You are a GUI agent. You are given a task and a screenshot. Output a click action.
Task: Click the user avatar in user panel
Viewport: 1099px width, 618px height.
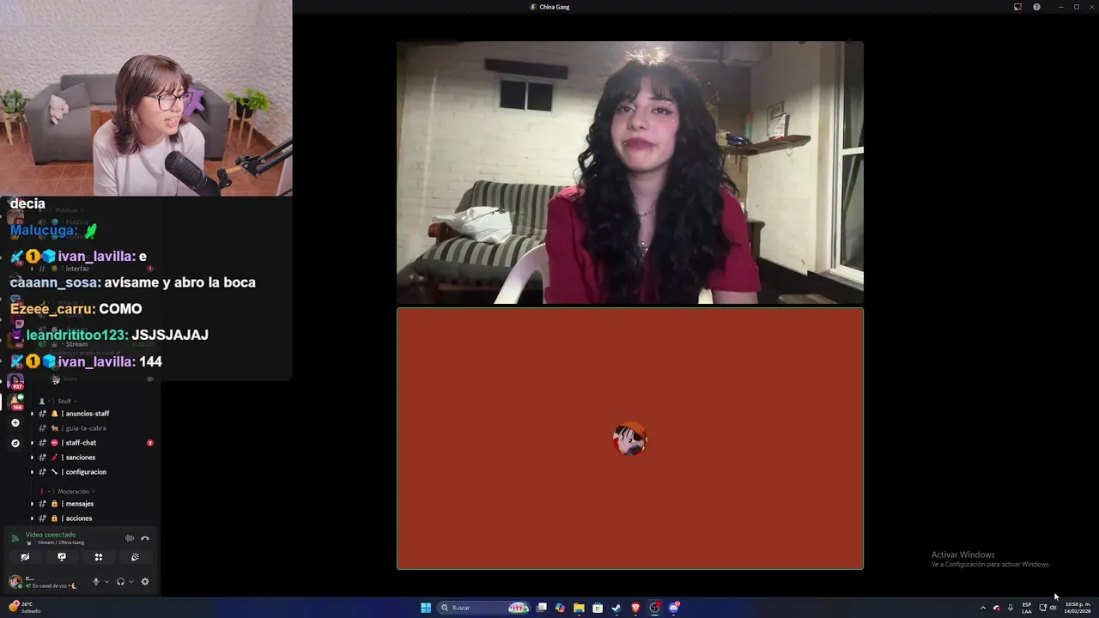tap(15, 581)
